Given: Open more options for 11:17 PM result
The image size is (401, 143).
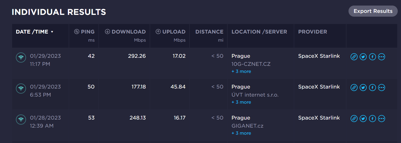Looking at the screenshot, I should pos(382,57).
